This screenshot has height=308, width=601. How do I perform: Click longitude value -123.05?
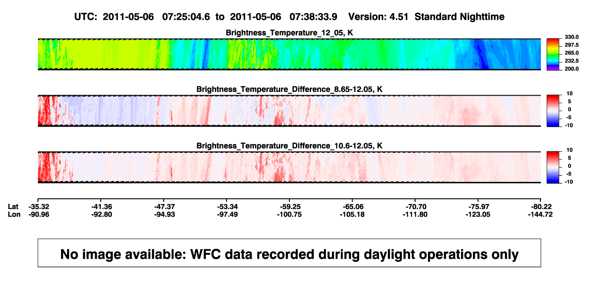(478, 214)
